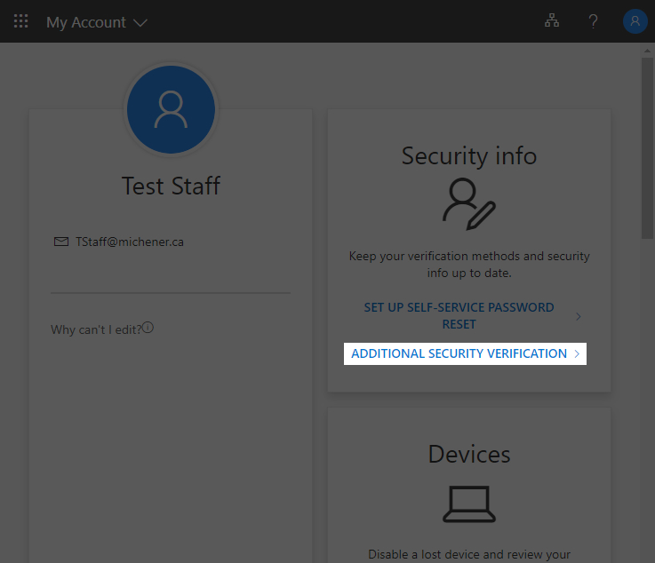Click the "Why can't I edit?" text
Screen dimensions: 655x563
(x=96, y=329)
